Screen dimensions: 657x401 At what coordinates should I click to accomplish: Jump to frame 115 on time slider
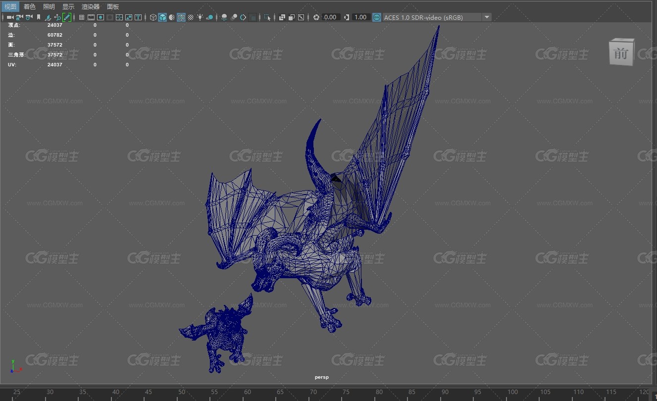coord(612,393)
